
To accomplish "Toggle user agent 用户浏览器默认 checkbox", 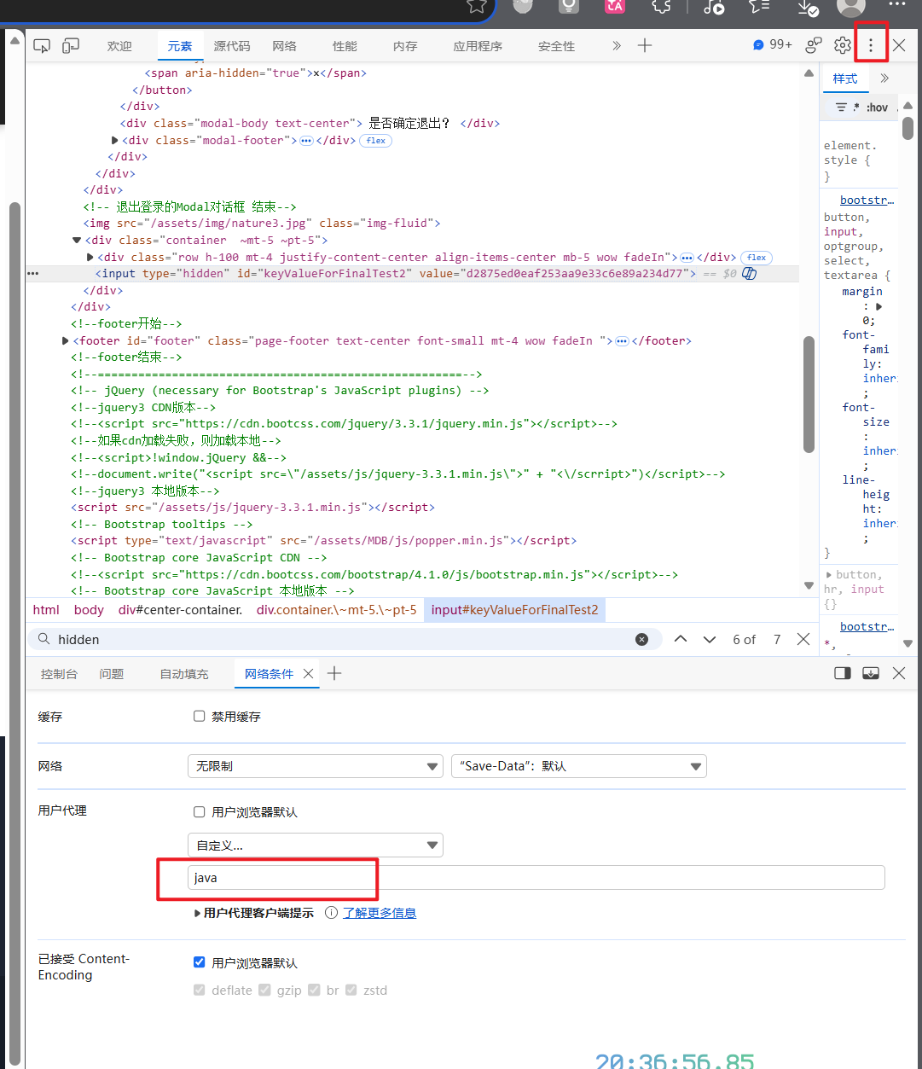I will point(200,812).
